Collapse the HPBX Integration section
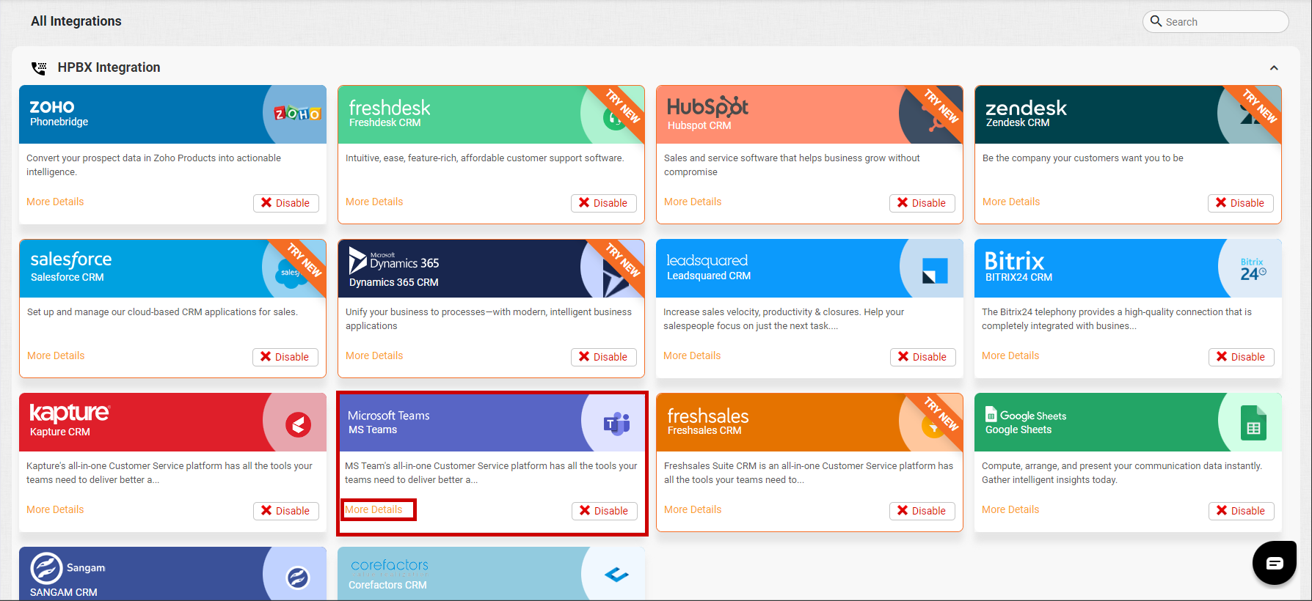Image resolution: width=1312 pixels, height=601 pixels. 1274,67
